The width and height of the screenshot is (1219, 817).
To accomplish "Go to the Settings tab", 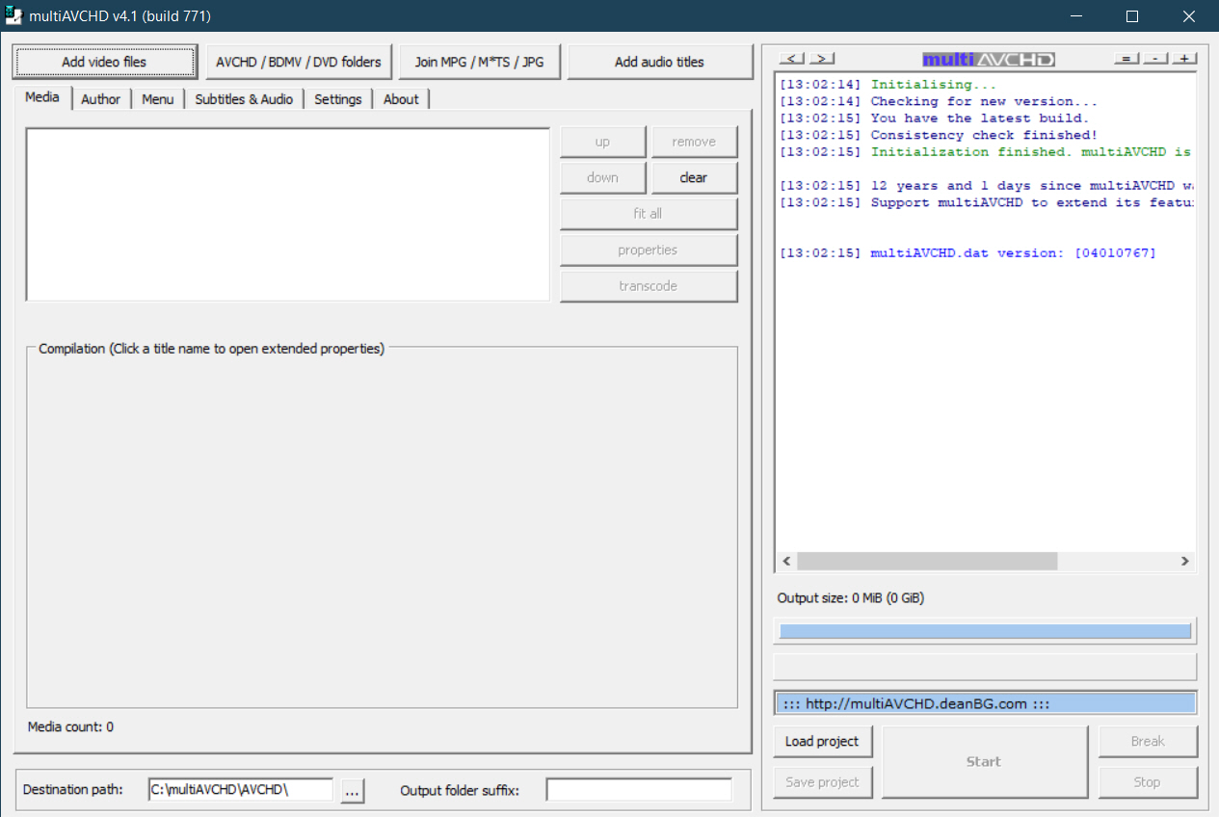I will (338, 98).
